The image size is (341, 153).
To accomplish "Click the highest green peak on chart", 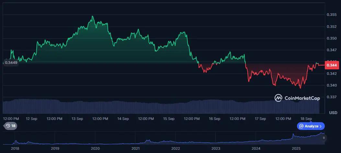I will pos(93,16).
